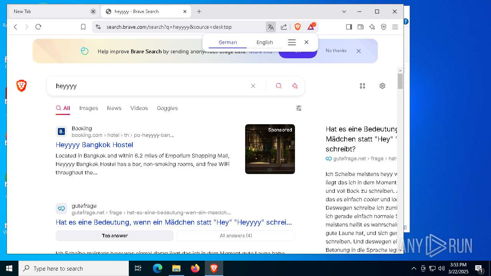
Task: Submit search with magnifier icon
Action: [x=279, y=86]
